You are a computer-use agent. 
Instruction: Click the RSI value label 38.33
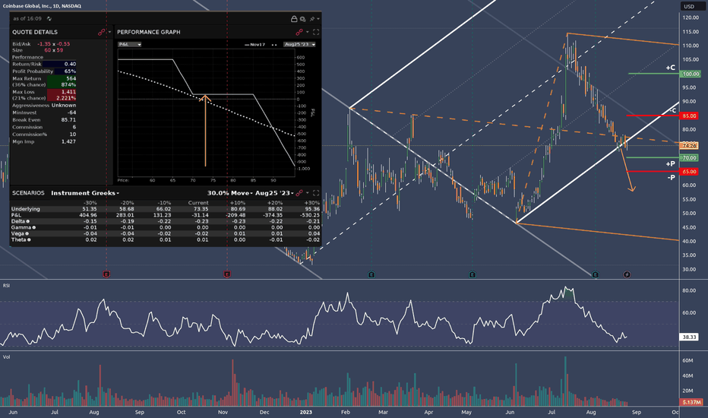click(x=689, y=337)
